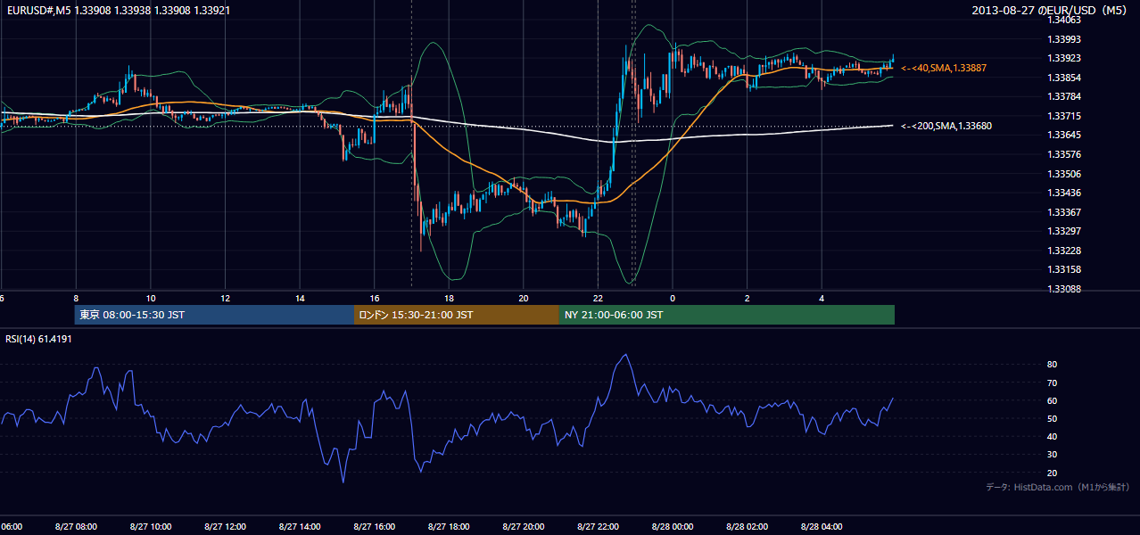Click the 2013-08-27 EUR/USD (M5) title

pyautogui.click(x=1051, y=11)
